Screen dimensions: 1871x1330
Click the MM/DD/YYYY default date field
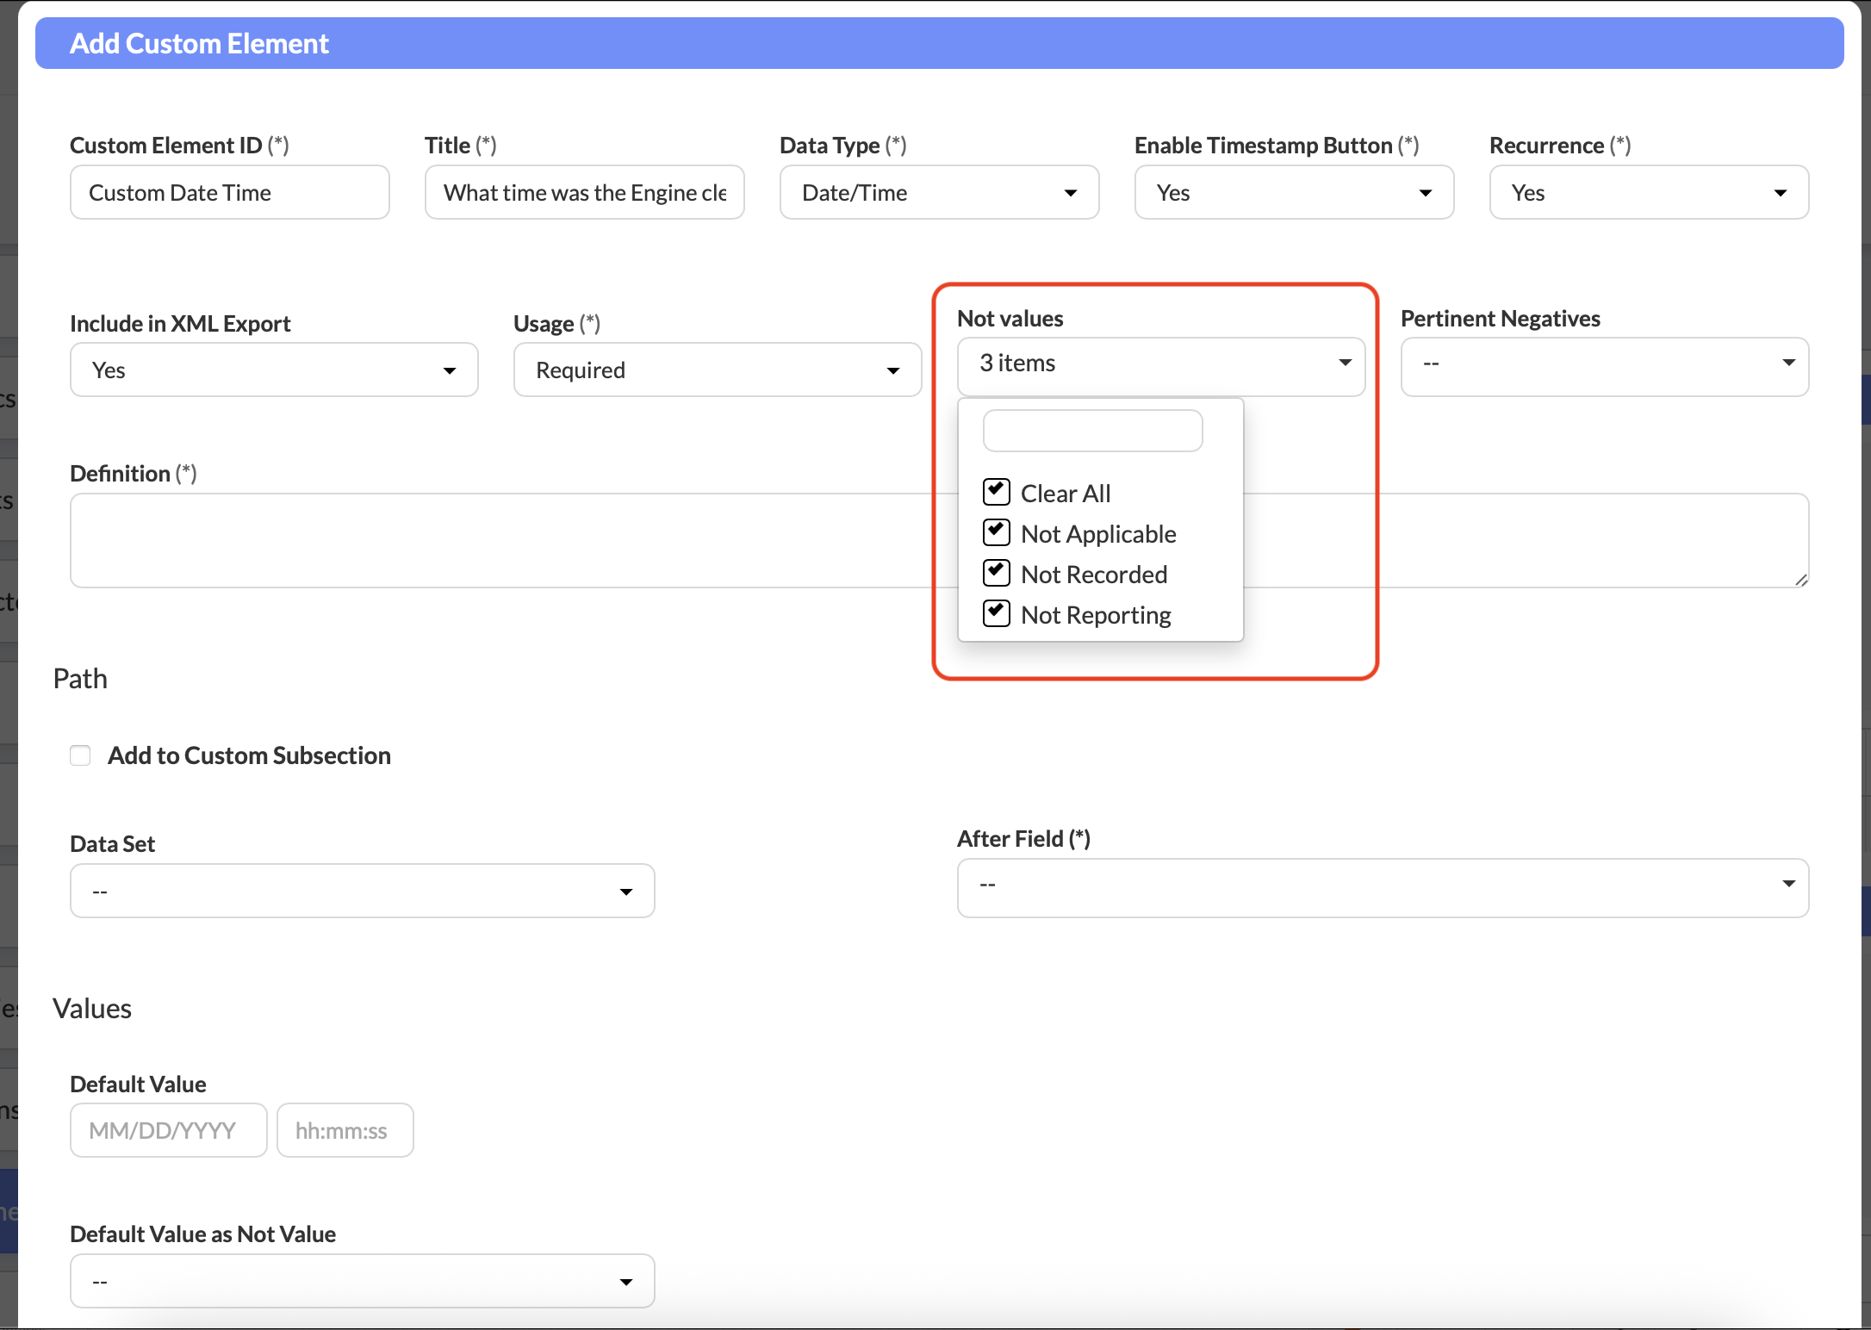coord(169,1131)
